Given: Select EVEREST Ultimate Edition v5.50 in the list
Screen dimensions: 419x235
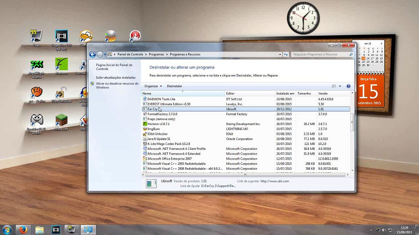Looking at the screenshot, I should tap(246, 104).
